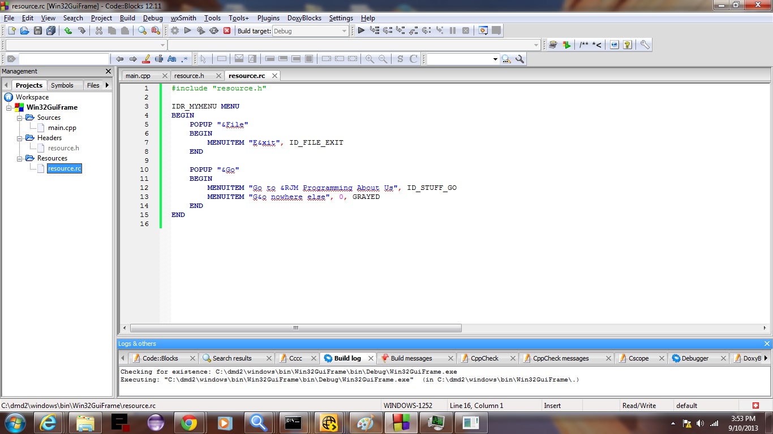Image resolution: width=773 pixels, height=434 pixels.
Task: Open the wxSmith menu
Action: 183,18
